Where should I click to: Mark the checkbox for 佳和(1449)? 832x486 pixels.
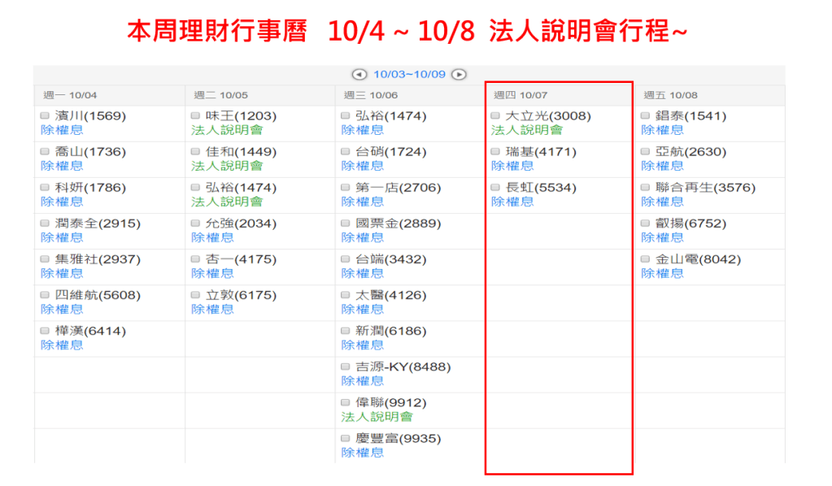pyautogui.click(x=195, y=152)
